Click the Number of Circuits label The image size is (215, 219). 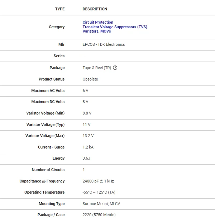(48, 170)
